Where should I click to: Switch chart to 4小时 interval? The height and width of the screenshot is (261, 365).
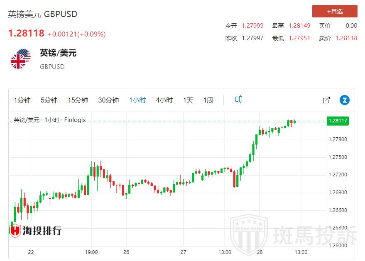click(x=164, y=100)
